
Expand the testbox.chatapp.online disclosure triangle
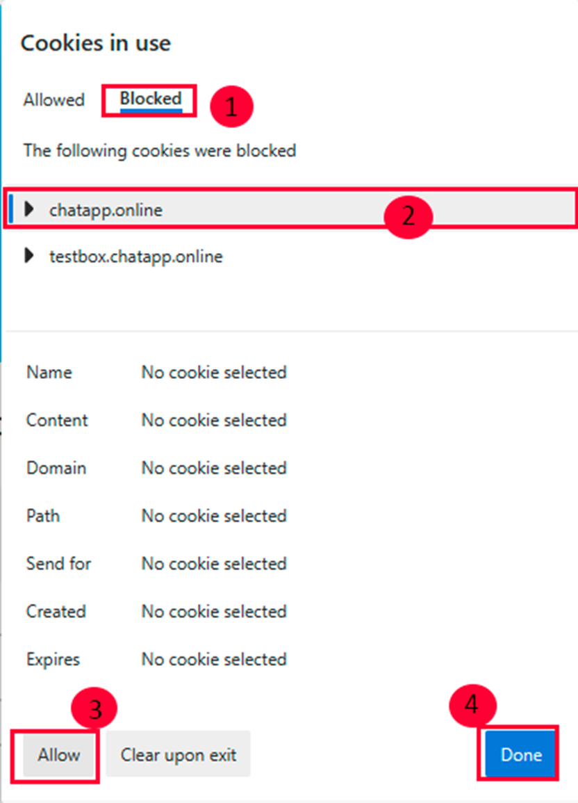[x=29, y=256]
